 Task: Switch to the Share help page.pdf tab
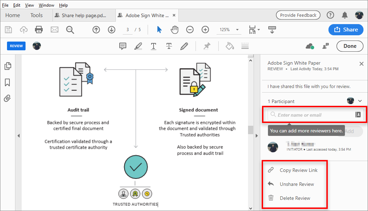click(x=83, y=15)
